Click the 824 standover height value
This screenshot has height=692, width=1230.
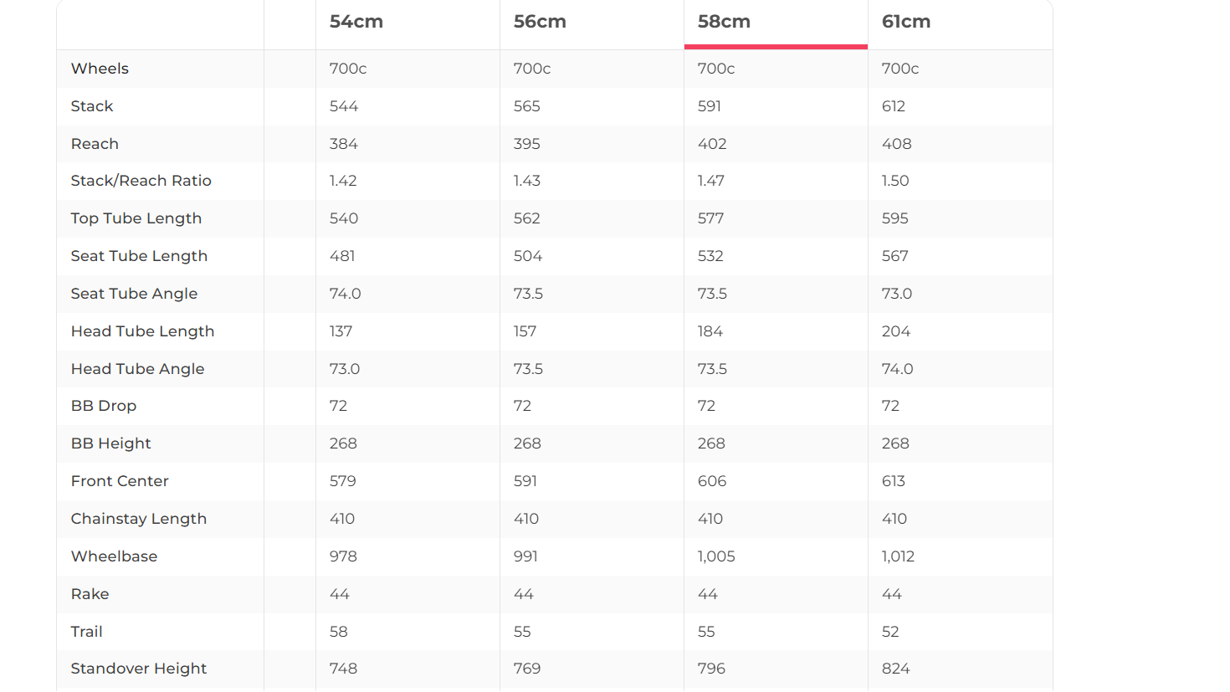(x=895, y=669)
